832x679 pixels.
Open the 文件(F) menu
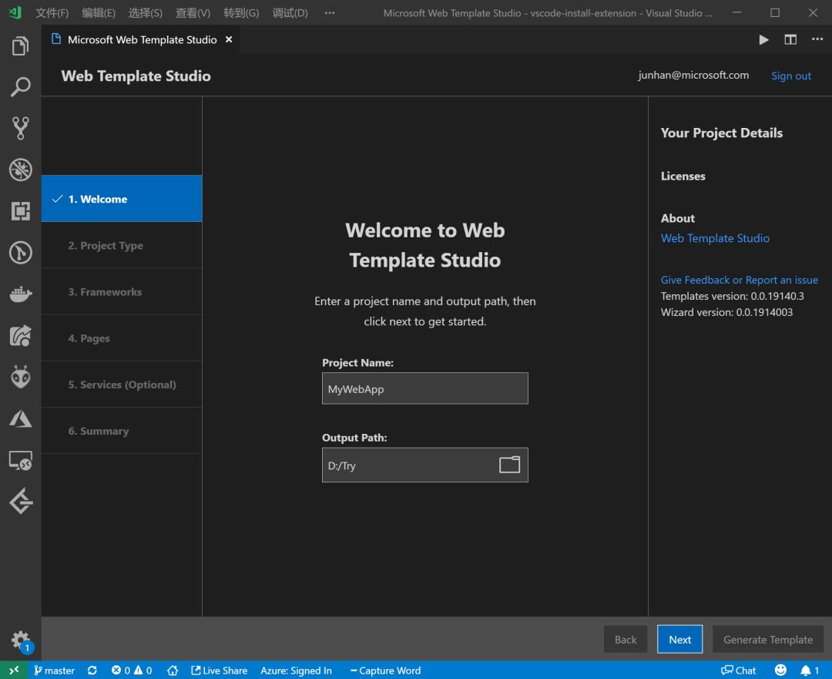pyautogui.click(x=52, y=13)
